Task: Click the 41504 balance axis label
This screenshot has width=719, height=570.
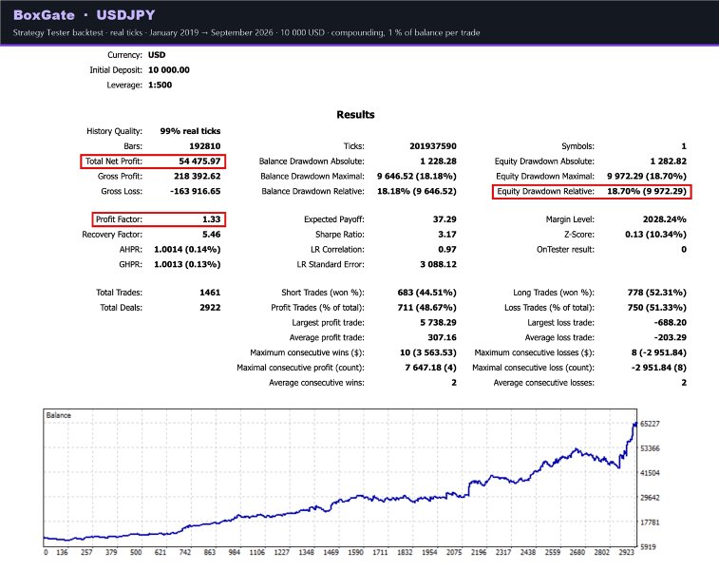Action: (x=650, y=473)
